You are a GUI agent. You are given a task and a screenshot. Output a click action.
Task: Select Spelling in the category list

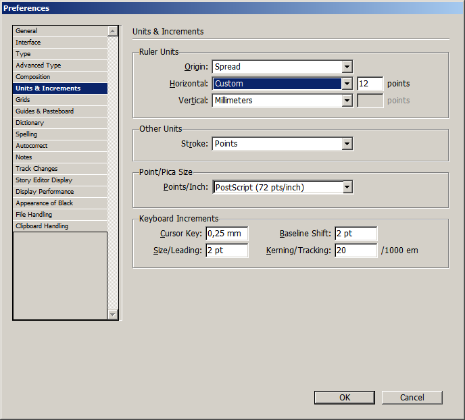pyautogui.click(x=60, y=134)
